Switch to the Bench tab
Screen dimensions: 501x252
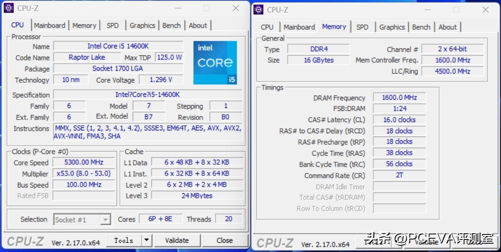[x=172, y=25]
